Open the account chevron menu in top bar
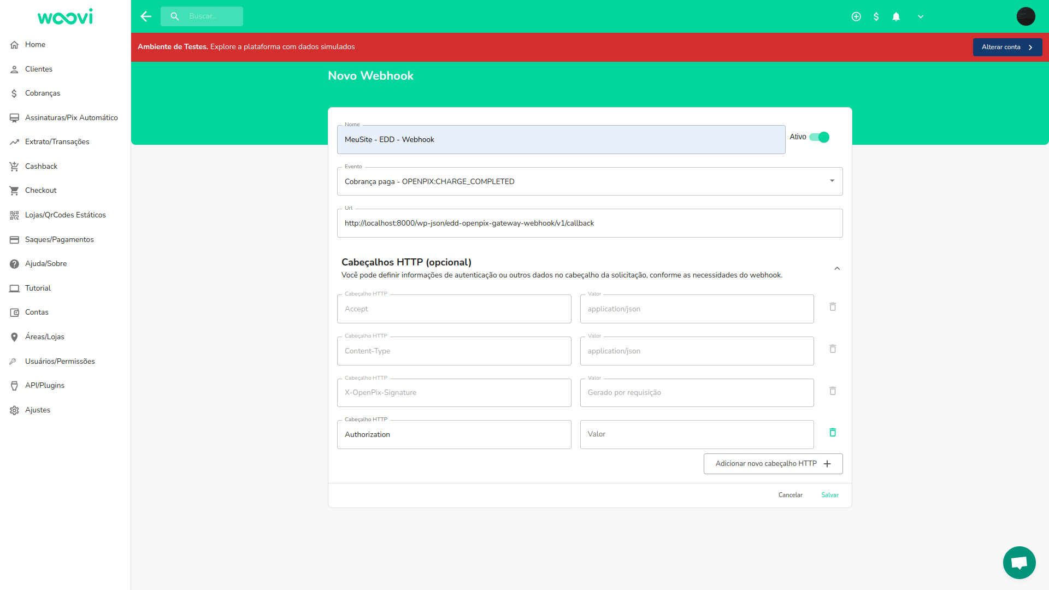Viewport: 1049px width, 590px height. (x=920, y=16)
